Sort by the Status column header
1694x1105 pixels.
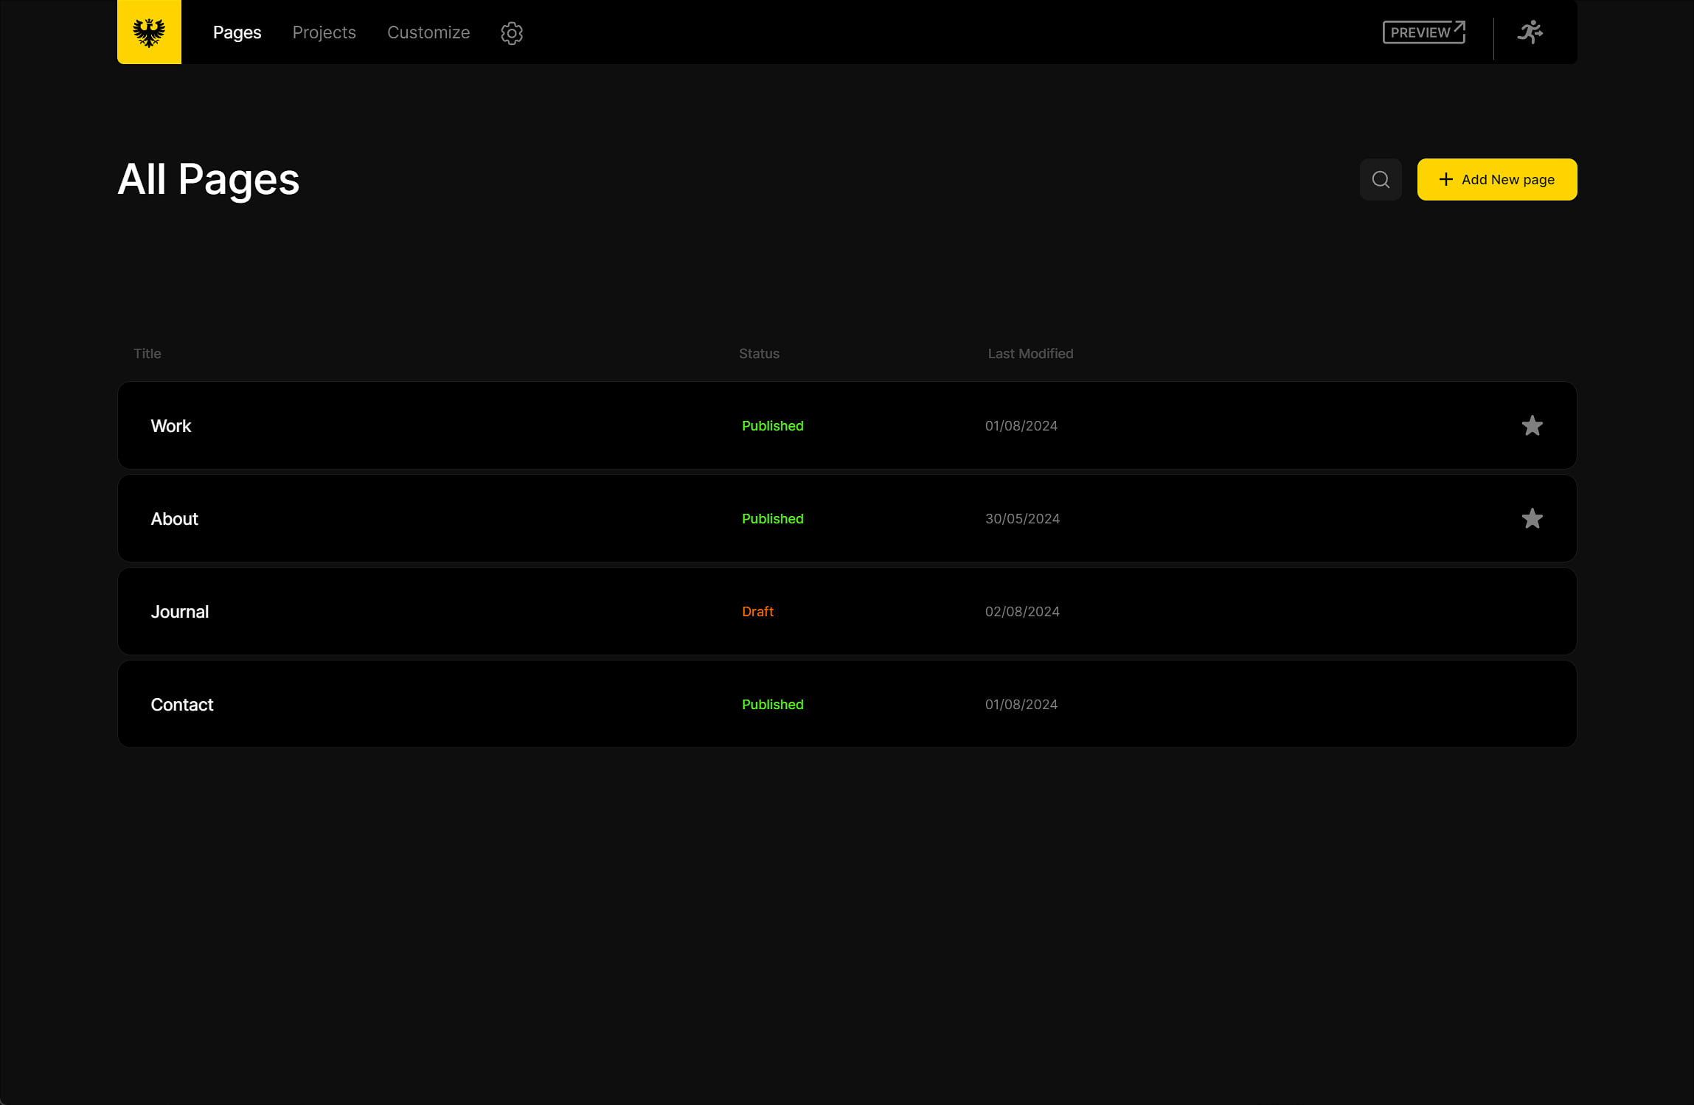tap(759, 354)
